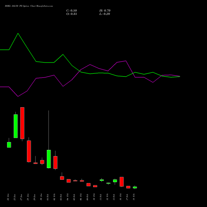Click the "13 Feb" date label
Viewport: 207px width, 207px height.
click(x=114, y=197)
